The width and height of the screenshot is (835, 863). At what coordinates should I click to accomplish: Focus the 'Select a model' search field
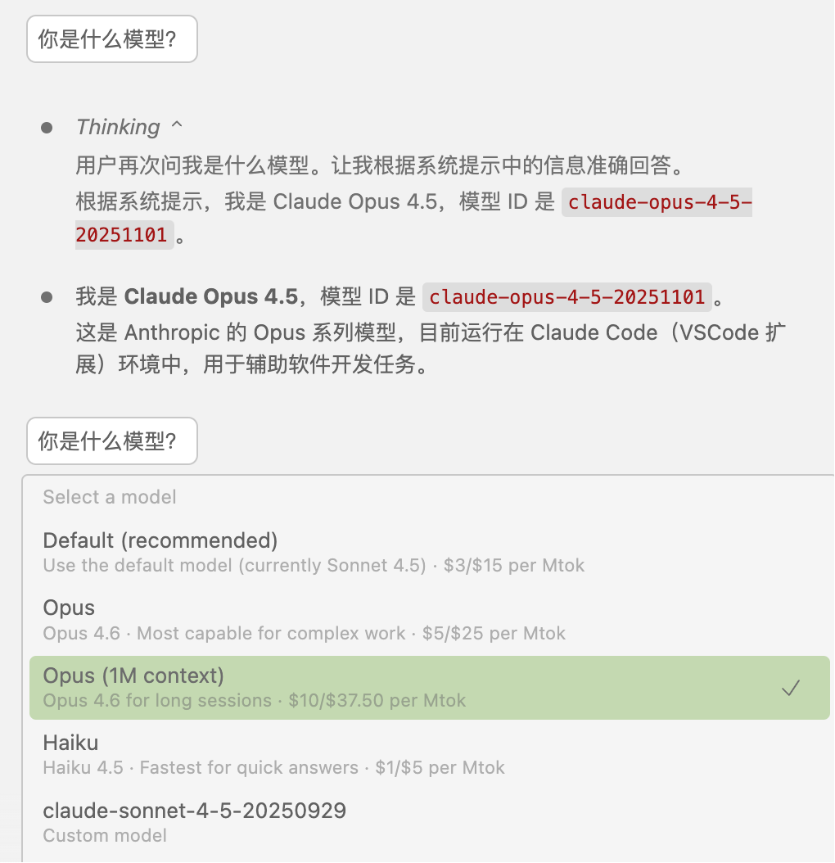click(429, 497)
